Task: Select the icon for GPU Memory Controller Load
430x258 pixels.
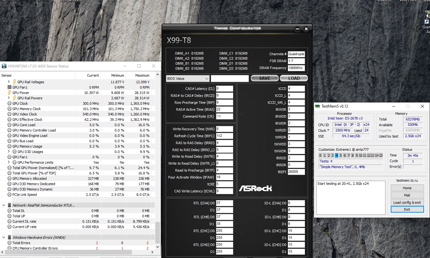Action: pyautogui.click(x=9, y=130)
